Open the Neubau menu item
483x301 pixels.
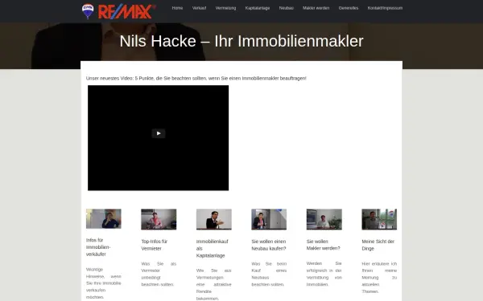coord(286,8)
